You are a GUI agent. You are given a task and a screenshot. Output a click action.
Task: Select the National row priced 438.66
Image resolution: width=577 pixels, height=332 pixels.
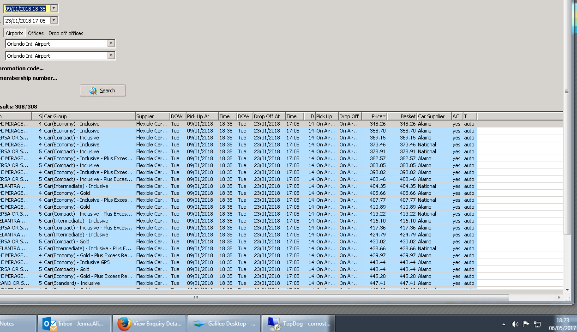coord(238,248)
